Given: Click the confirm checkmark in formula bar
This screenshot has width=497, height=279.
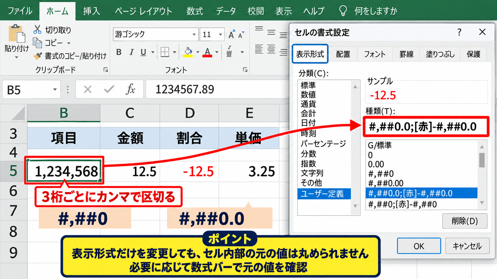Looking at the screenshot, I should pos(109,89).
